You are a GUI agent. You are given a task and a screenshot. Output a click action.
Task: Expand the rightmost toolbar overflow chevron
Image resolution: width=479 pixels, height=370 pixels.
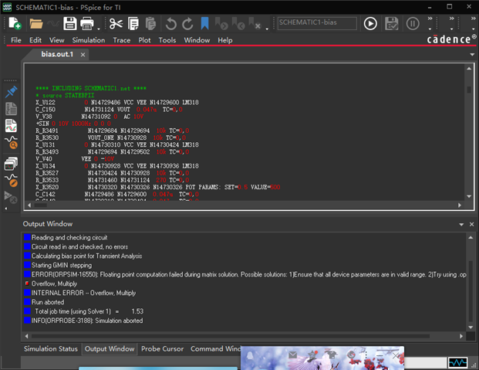click(473, 19)
